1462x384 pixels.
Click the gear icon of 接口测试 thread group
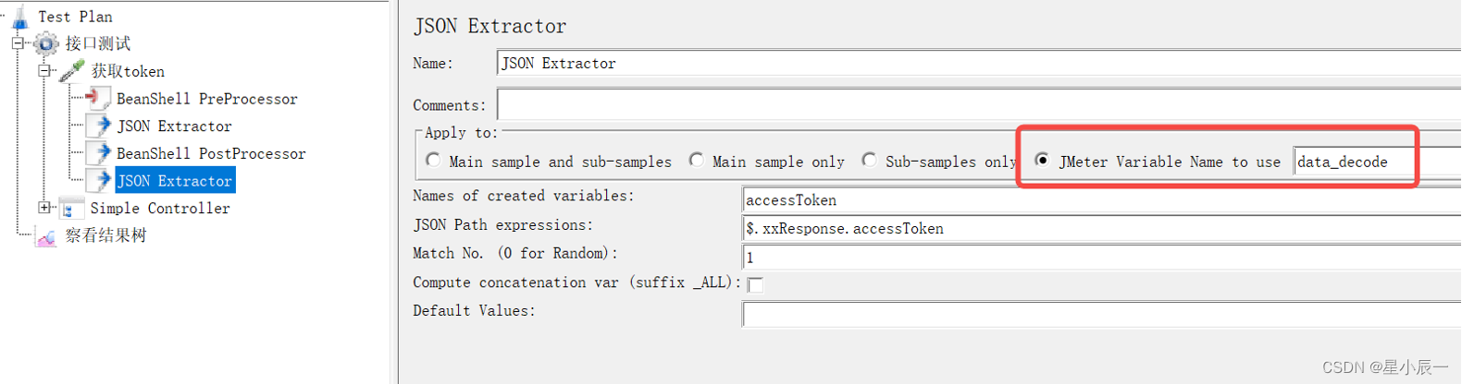tap(45, 43)
